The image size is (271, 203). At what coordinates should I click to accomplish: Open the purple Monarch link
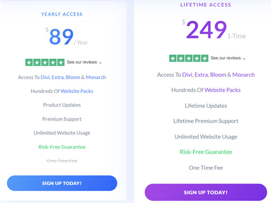click(x=243, y=74)
